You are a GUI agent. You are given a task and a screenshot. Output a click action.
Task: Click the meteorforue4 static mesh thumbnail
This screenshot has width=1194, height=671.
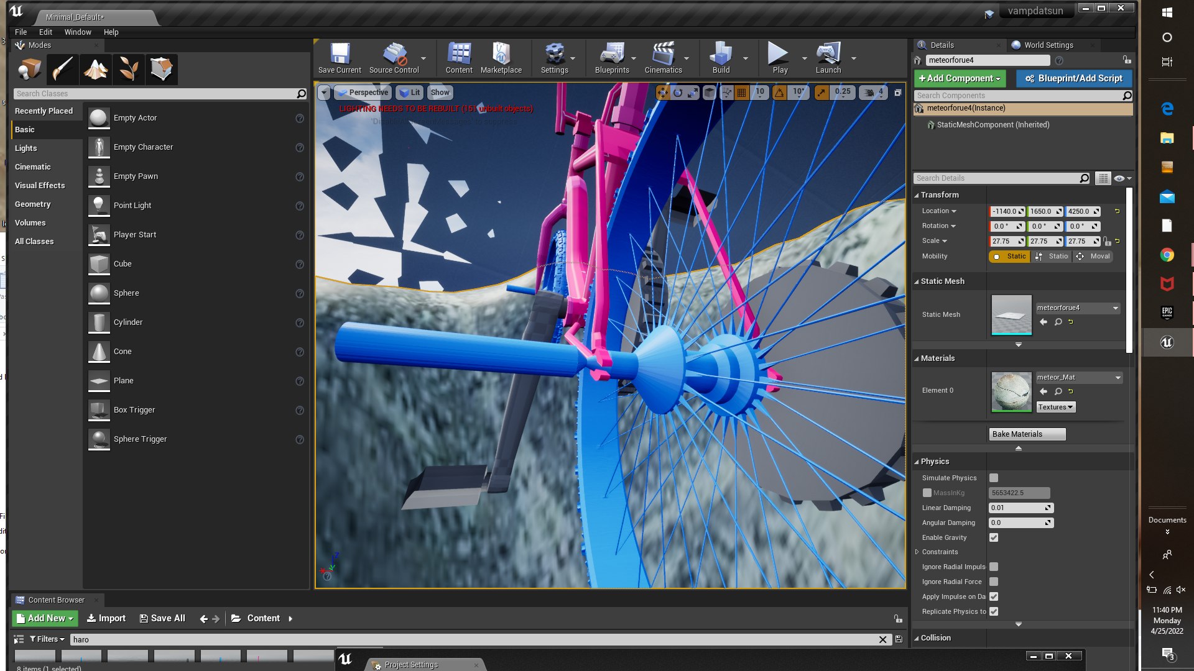1011,315
